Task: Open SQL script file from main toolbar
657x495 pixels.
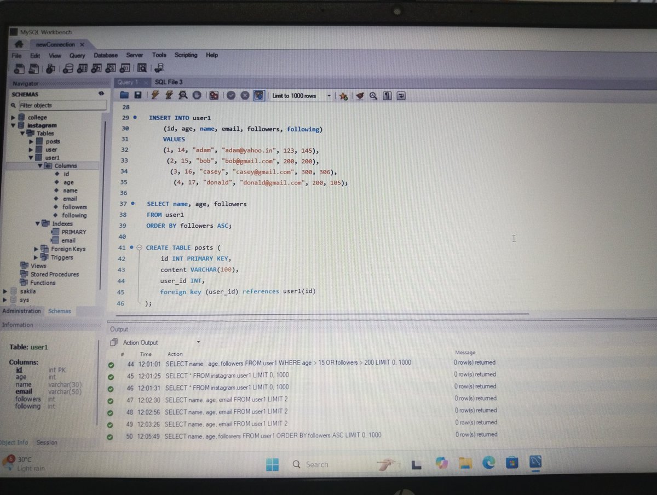Action: pyautogui.click(x=34, y=68)
